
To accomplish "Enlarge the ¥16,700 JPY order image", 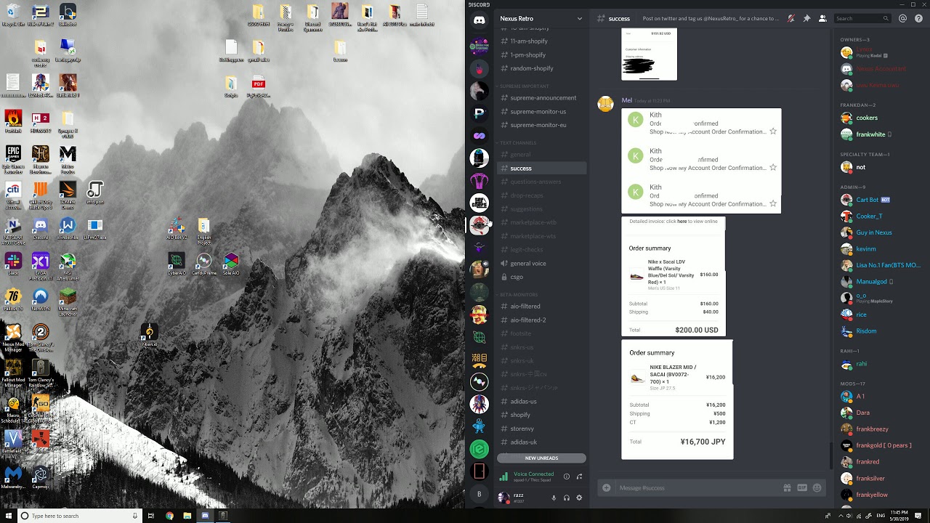I will (x=677, y=400).
